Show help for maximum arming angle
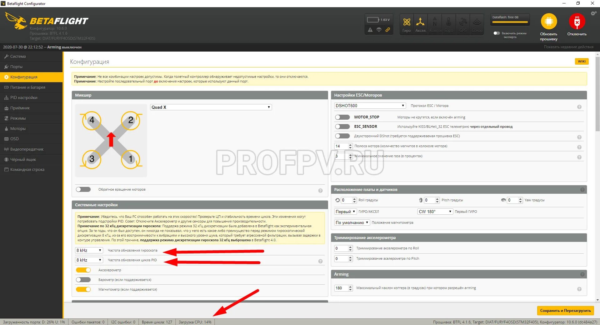 coord(579,289)
